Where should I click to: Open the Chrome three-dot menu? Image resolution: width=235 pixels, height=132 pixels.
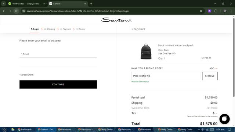[231, 11]
